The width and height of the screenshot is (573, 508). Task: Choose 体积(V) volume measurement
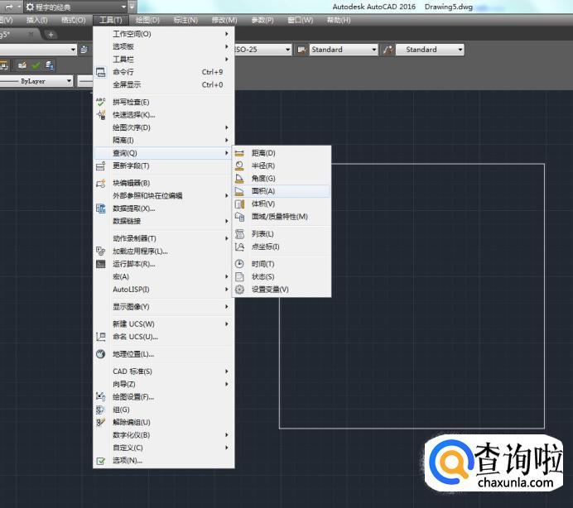click(x=282, y=204)
